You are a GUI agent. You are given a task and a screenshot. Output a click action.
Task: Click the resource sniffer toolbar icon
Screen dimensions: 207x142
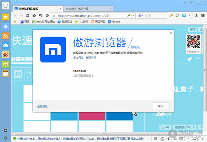[x=178, y=16]
